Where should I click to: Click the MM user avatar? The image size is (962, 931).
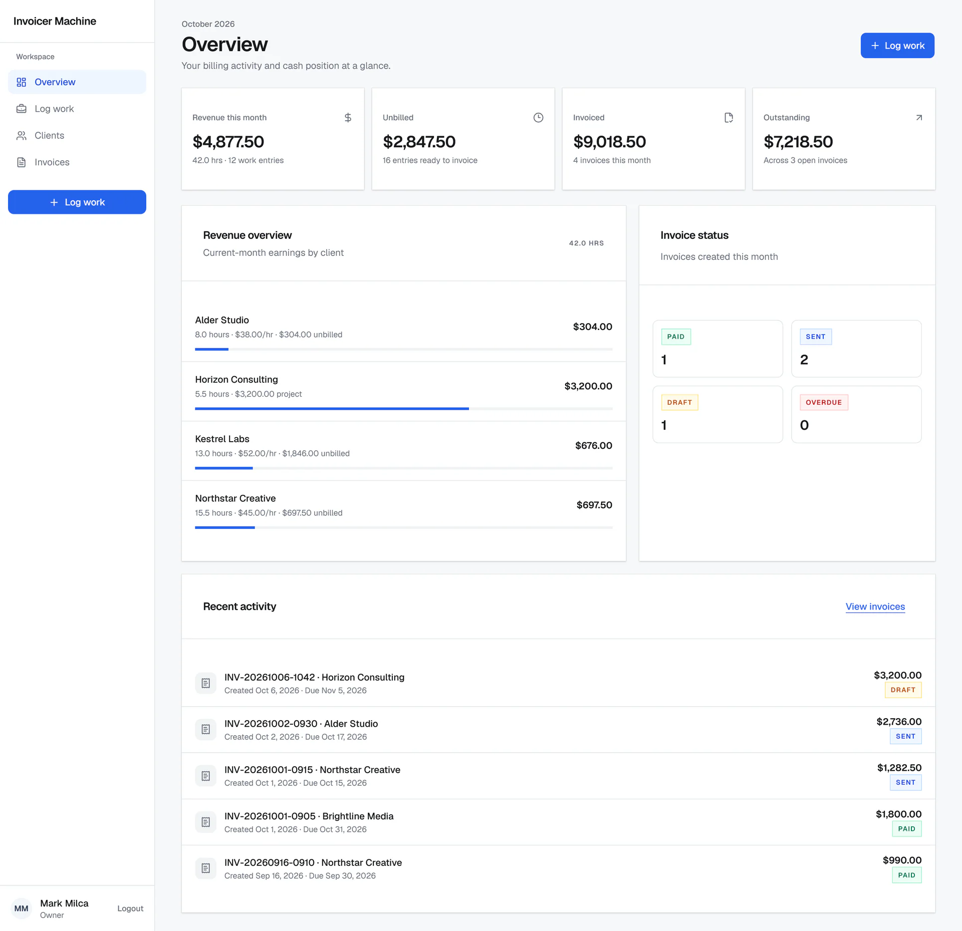21,908
